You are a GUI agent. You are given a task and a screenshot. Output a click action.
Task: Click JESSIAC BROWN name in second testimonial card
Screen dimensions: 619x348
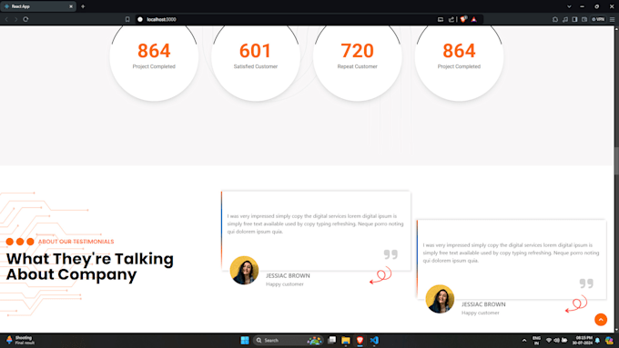[x=483, y=304]
